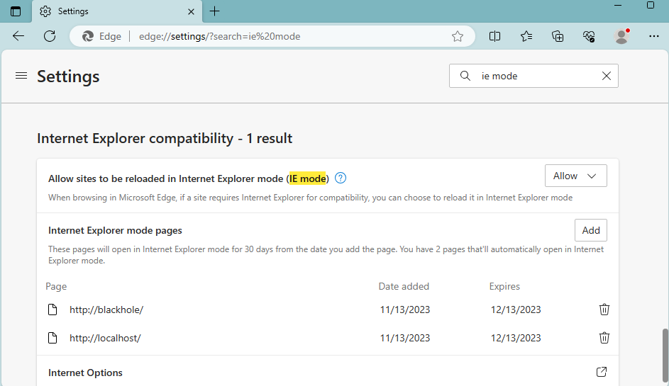Open Internet Options external link icon
This screenshot has width=669, height=386.
601,372
